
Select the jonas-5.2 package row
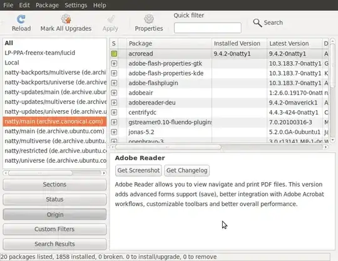(219, 132)
